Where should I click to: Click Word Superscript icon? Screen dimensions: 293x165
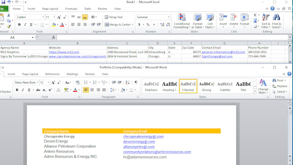(50, 90)
